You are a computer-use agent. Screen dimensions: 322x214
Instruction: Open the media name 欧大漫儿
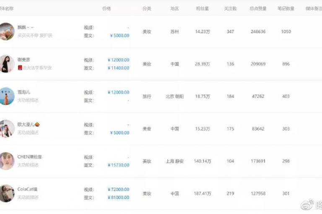[29, 124]
